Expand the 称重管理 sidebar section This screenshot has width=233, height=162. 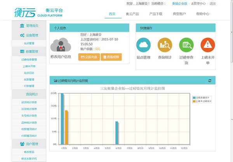pyautogui.click(x=29, y=51)
